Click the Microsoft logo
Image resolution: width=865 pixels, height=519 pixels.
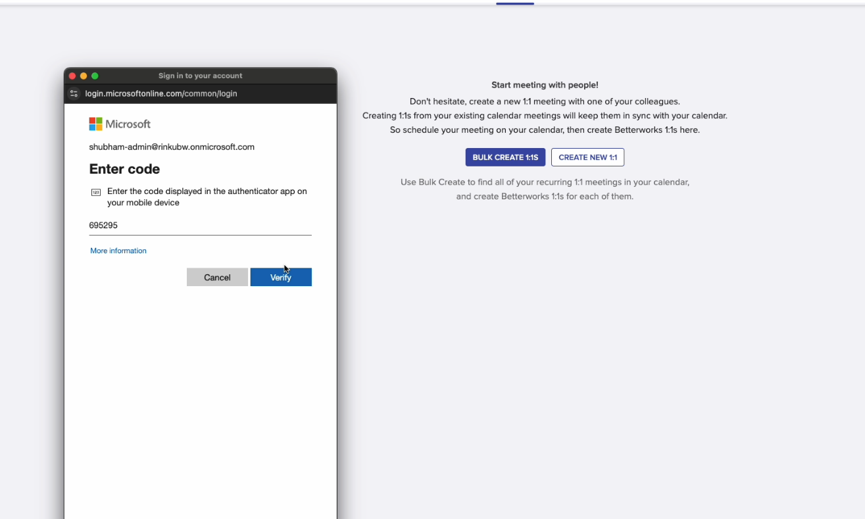pos(120,124)
